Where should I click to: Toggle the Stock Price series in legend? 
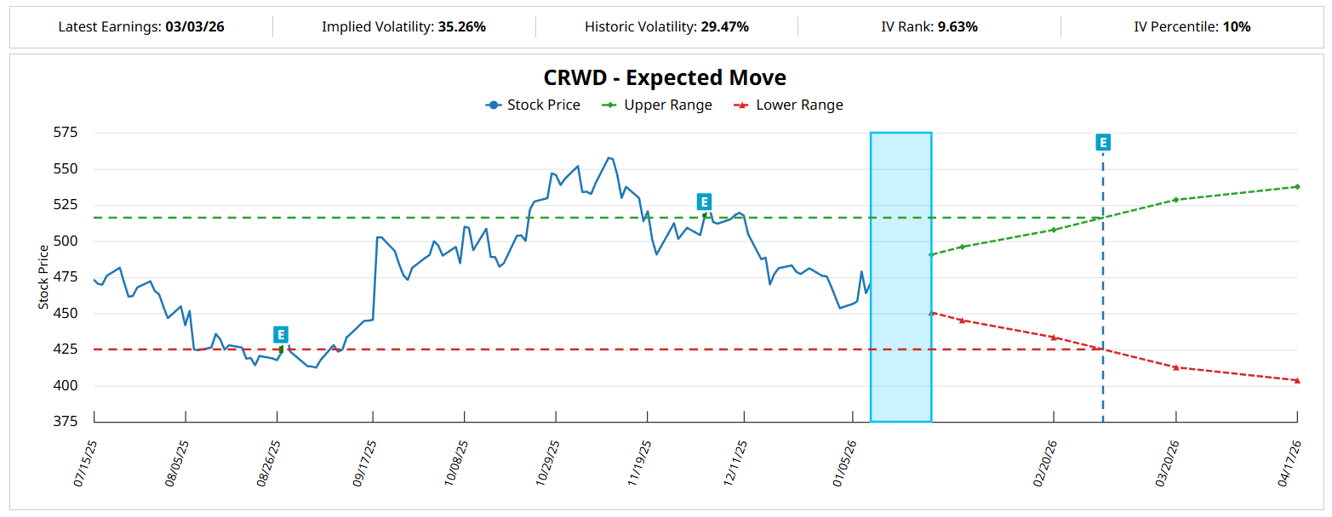coord(534,105)
